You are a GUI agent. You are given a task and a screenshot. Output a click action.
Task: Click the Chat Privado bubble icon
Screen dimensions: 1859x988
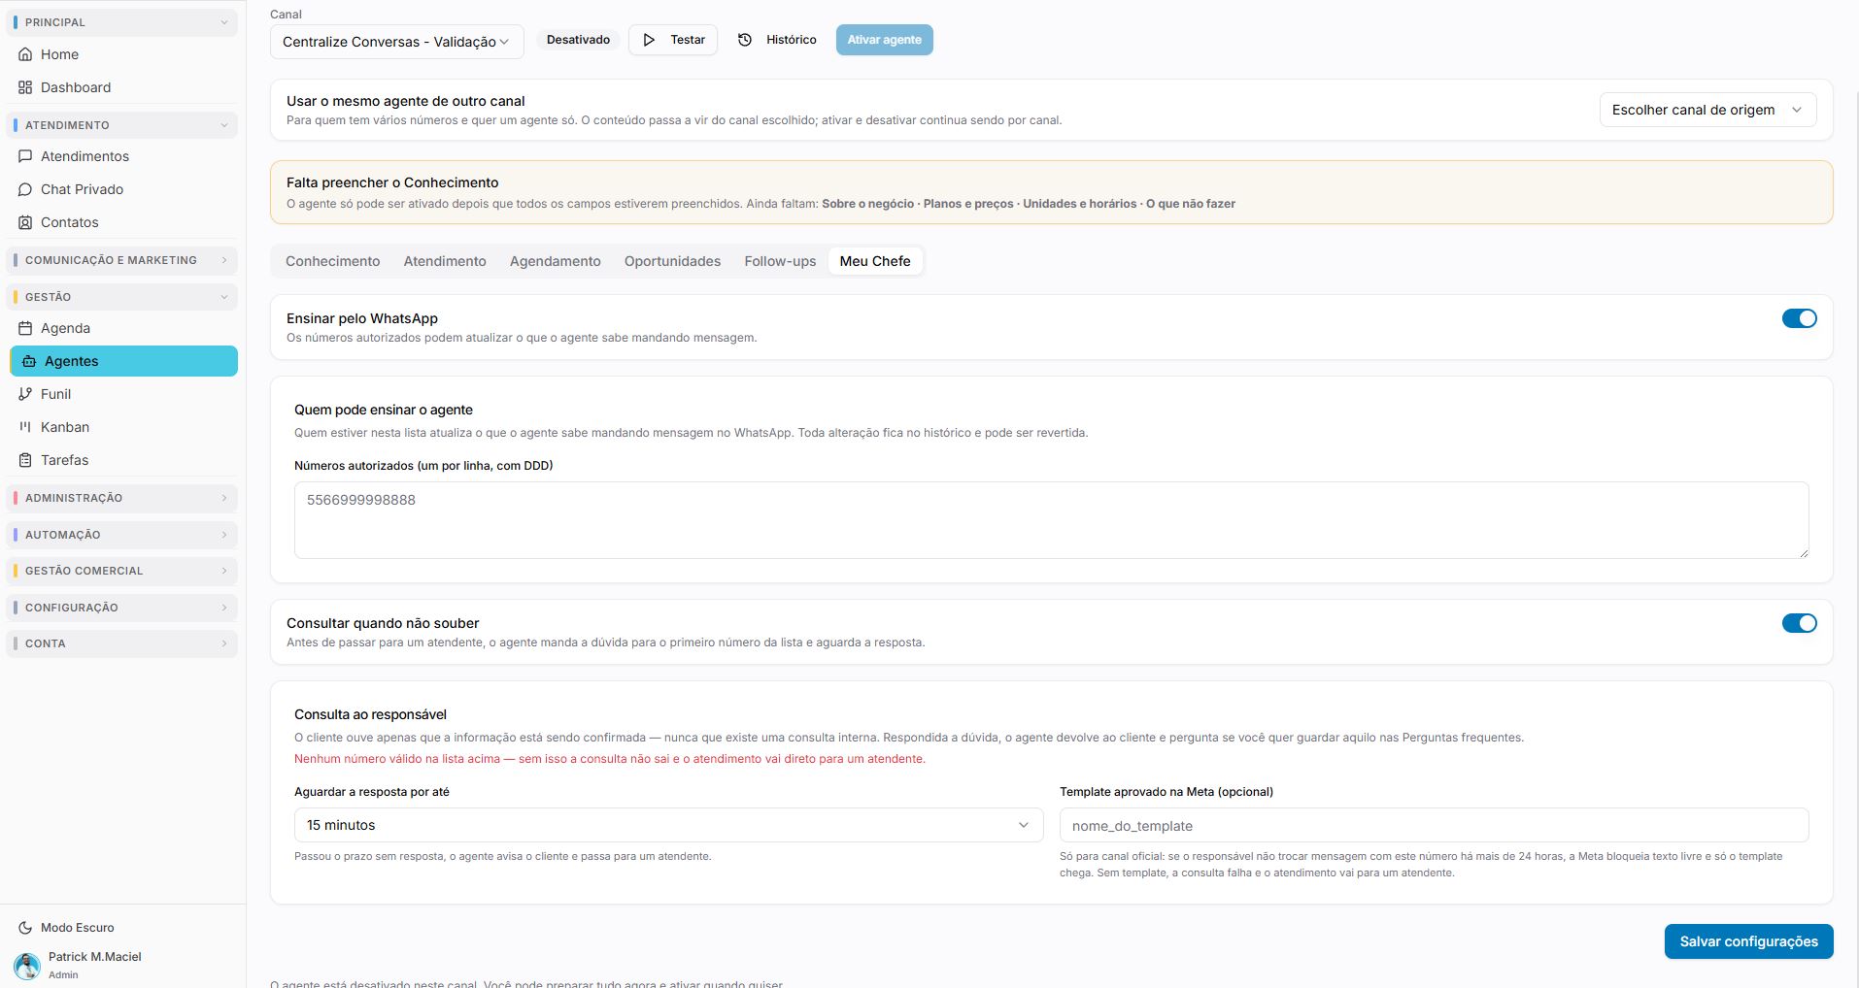coord(25,189)
